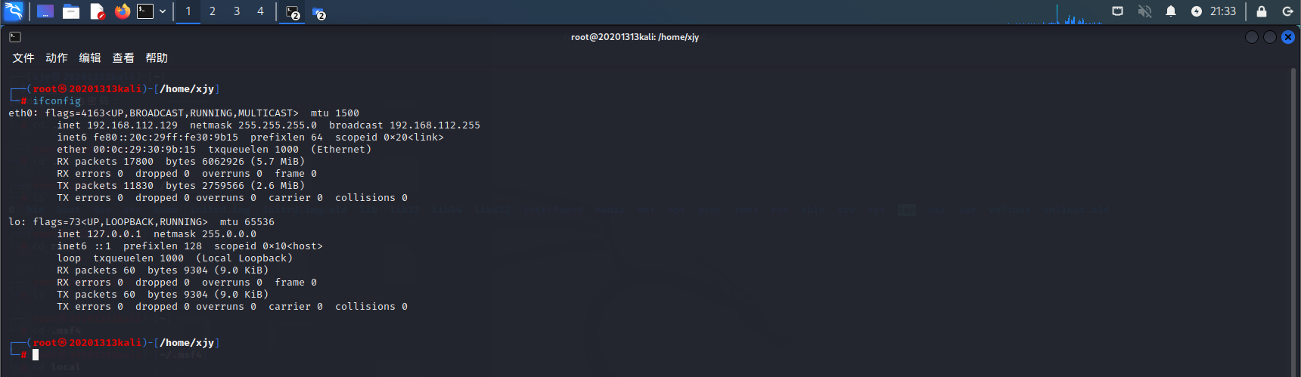Select the terminal windows taskbar button
The image size is (1301, 377).
point(293,12)
